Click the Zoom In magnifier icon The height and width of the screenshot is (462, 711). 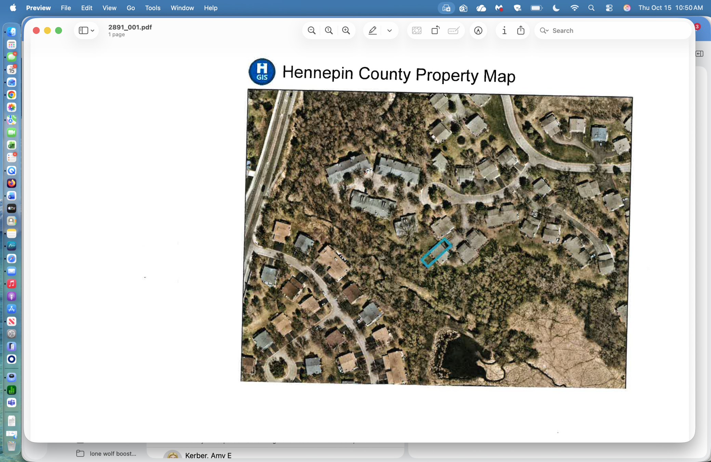coord(346,30)
